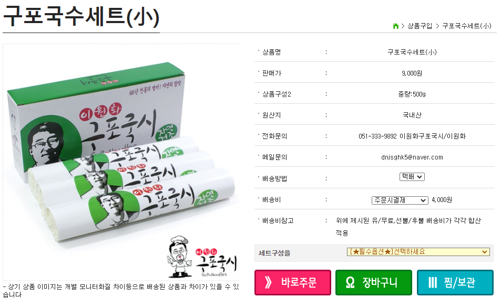
Task: Expand the 택배 delivery method dropdown
Action: click(x=412, y=177)
